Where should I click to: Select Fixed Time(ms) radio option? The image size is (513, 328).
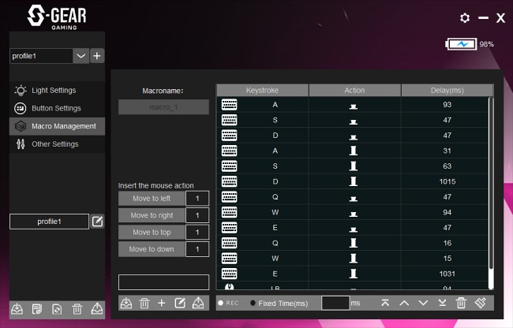click(279, 304)
